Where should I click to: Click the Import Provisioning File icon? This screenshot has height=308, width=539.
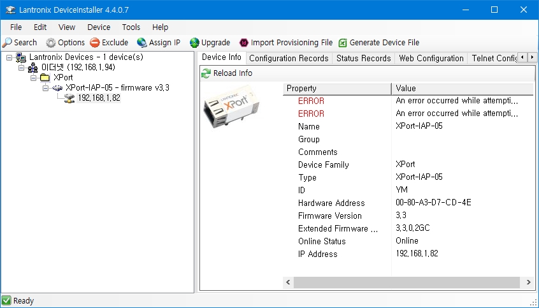244,43
